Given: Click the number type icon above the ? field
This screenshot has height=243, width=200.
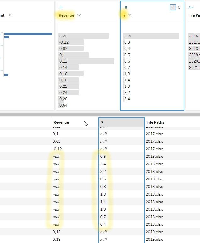Looking at the screenshot, I should (126, 7).
